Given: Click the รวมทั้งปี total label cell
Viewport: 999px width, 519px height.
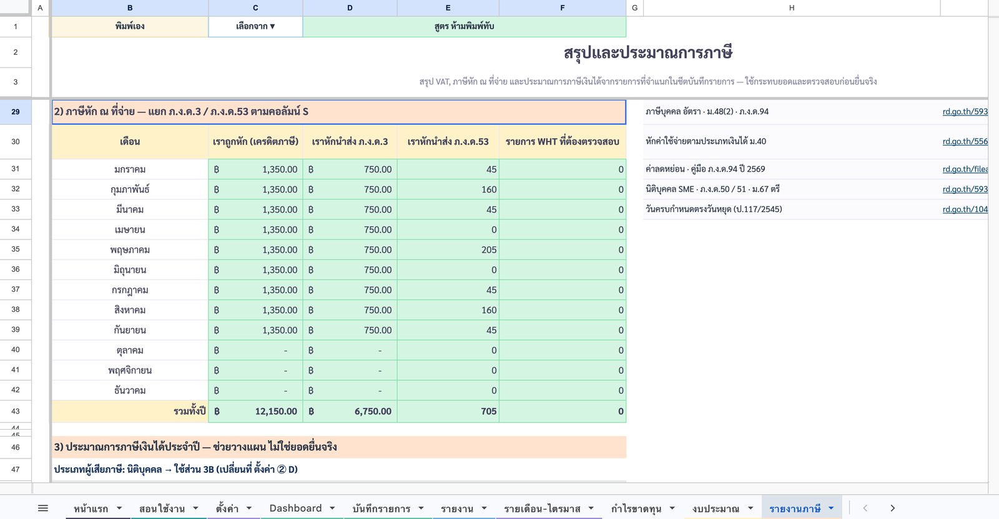Looking at the screenshot, I should tap(130, 411).
